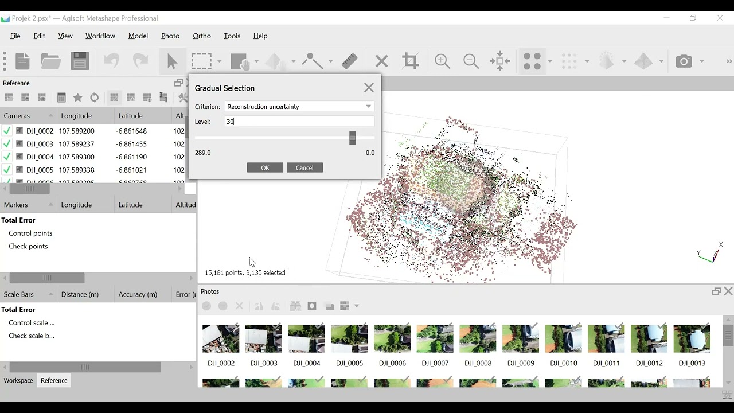Close the Photos pane
Image resolution: width=734 pixels, height=413 pixels.
click(728, 291)
